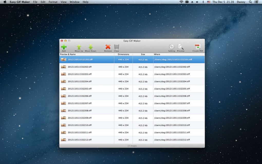
Task: Select row 2012110511532210.tiff
Action: (x=132, y=125)
